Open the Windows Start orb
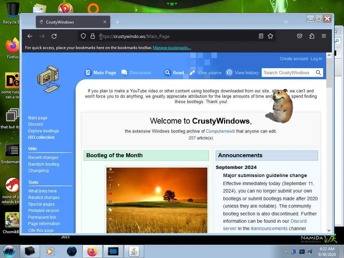344x258 pixels. (x=9, y=251)
